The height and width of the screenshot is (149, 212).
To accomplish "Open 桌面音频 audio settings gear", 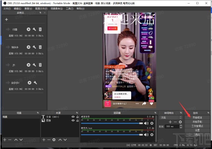I will [152, 123].
